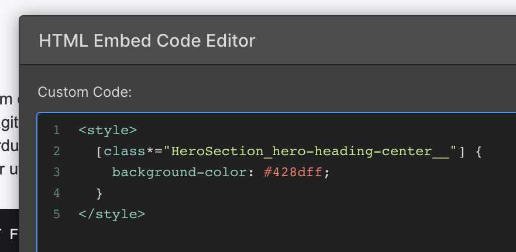Click the opening <style> tag on line 1
516x252 pixels.
pyautogui.click(x=108, y=130)
